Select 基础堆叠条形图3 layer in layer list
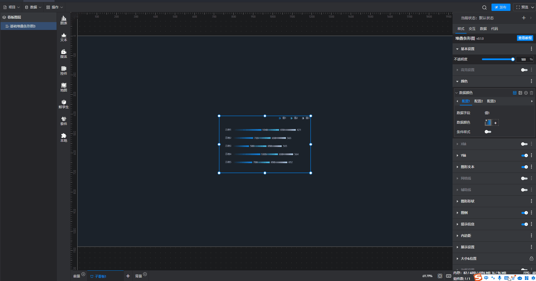Screen dimensions: 536x281 click(28, 26)
